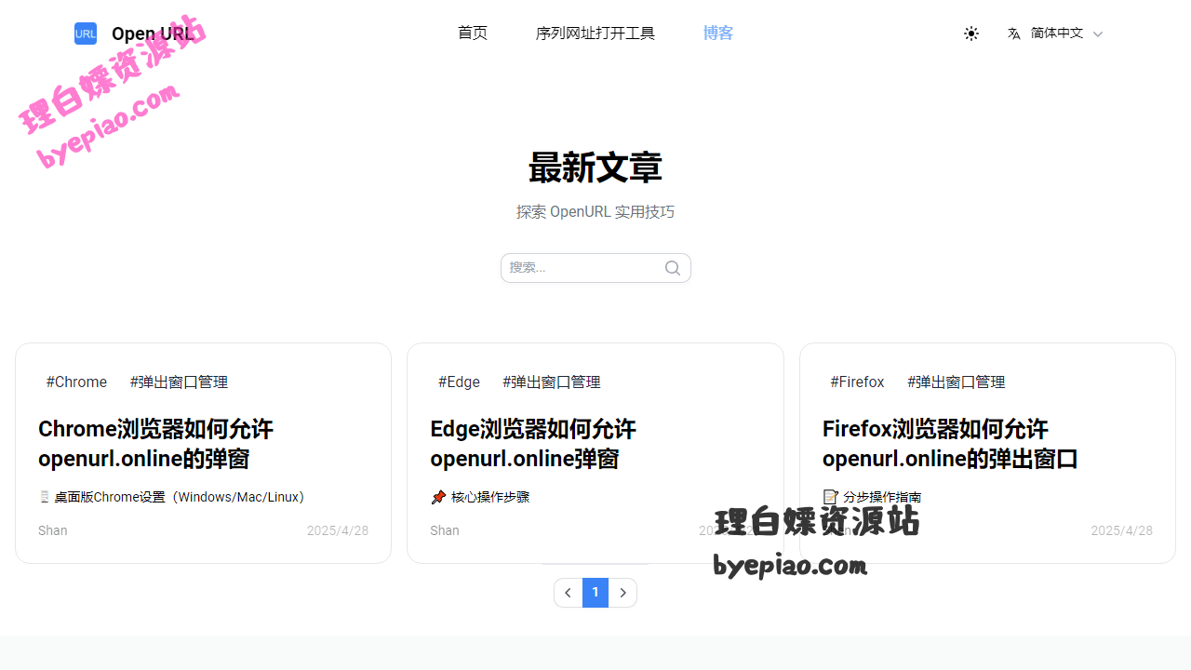
Task: Click the memo emoji in Firefox card
Action: click(831, 497)
